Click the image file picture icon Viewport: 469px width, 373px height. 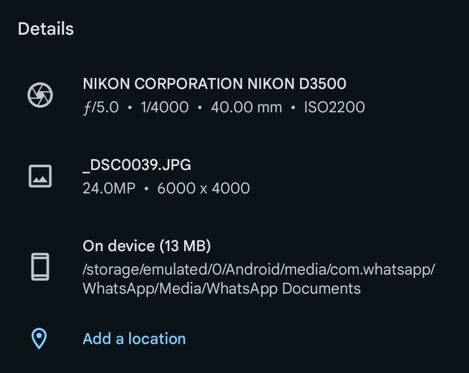[40, 176]
